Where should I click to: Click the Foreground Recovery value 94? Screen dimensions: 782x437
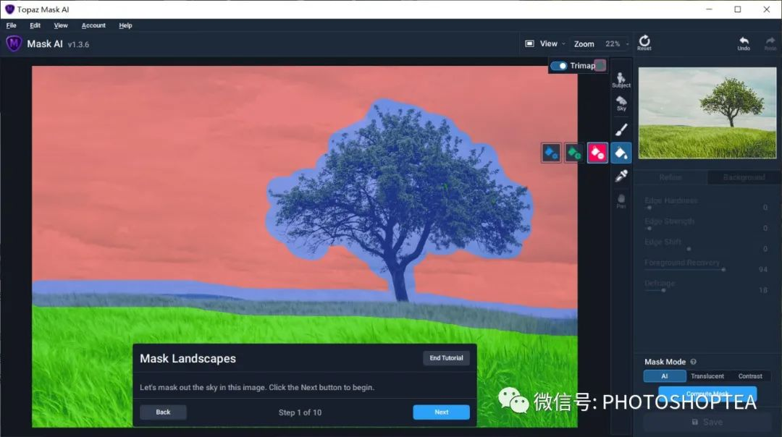click(762, 270)
